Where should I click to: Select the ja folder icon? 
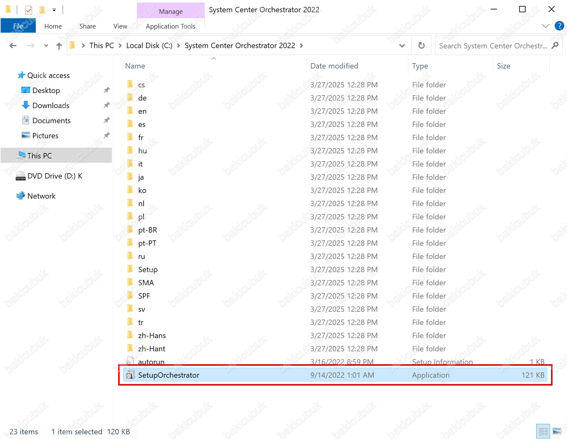[x=130, y=177]
